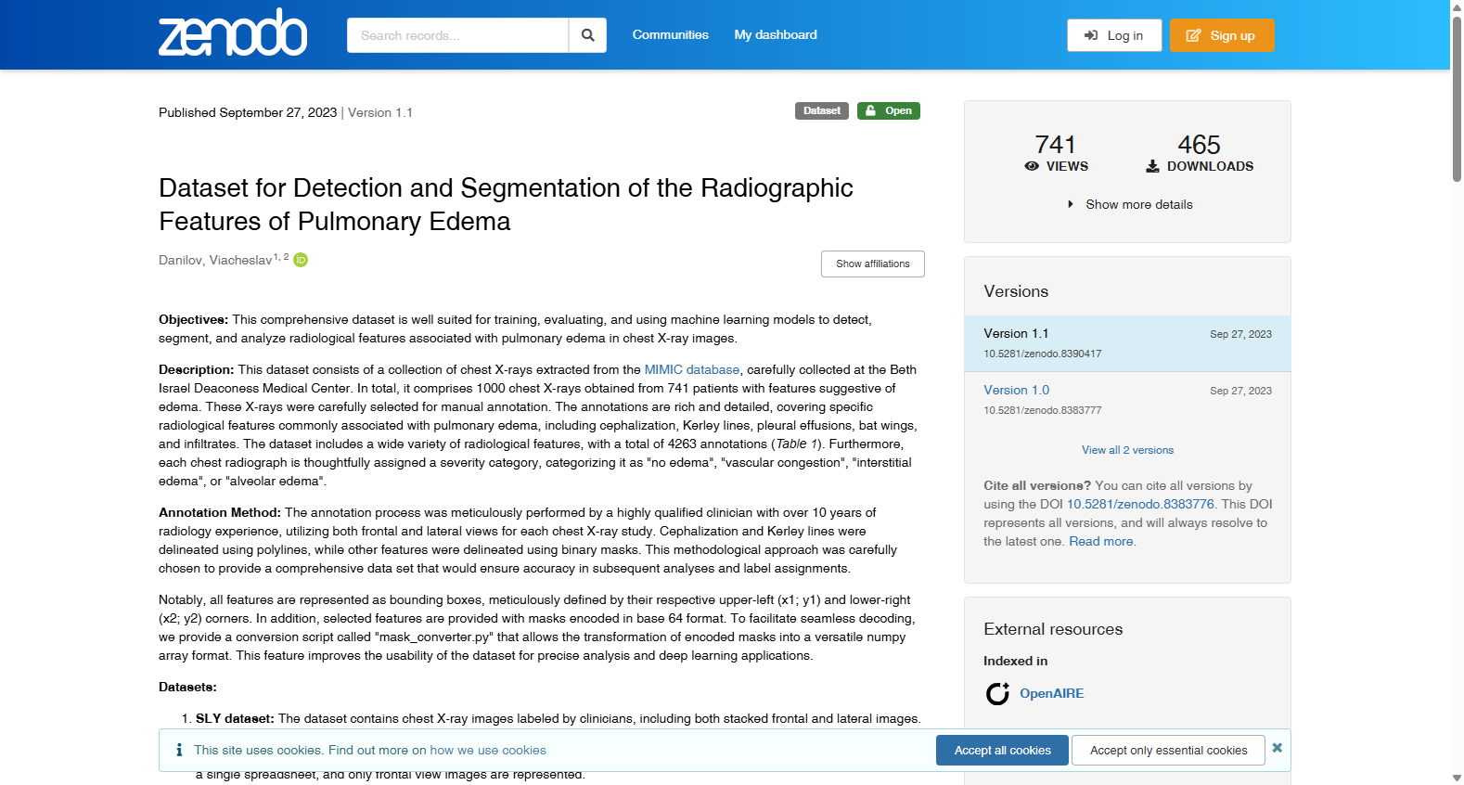The image size is (1464, 785).
Task: Go to My dashboard
Action: (776, 34)
